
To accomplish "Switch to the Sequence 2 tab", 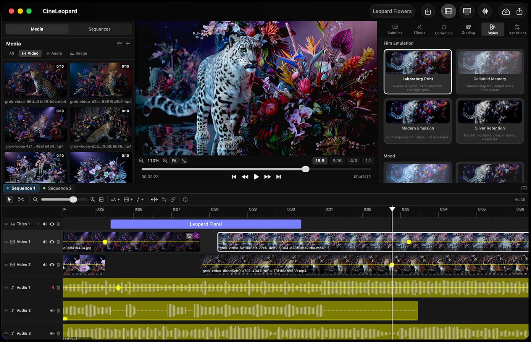I will pyautogui.click(x=57, y=188).
